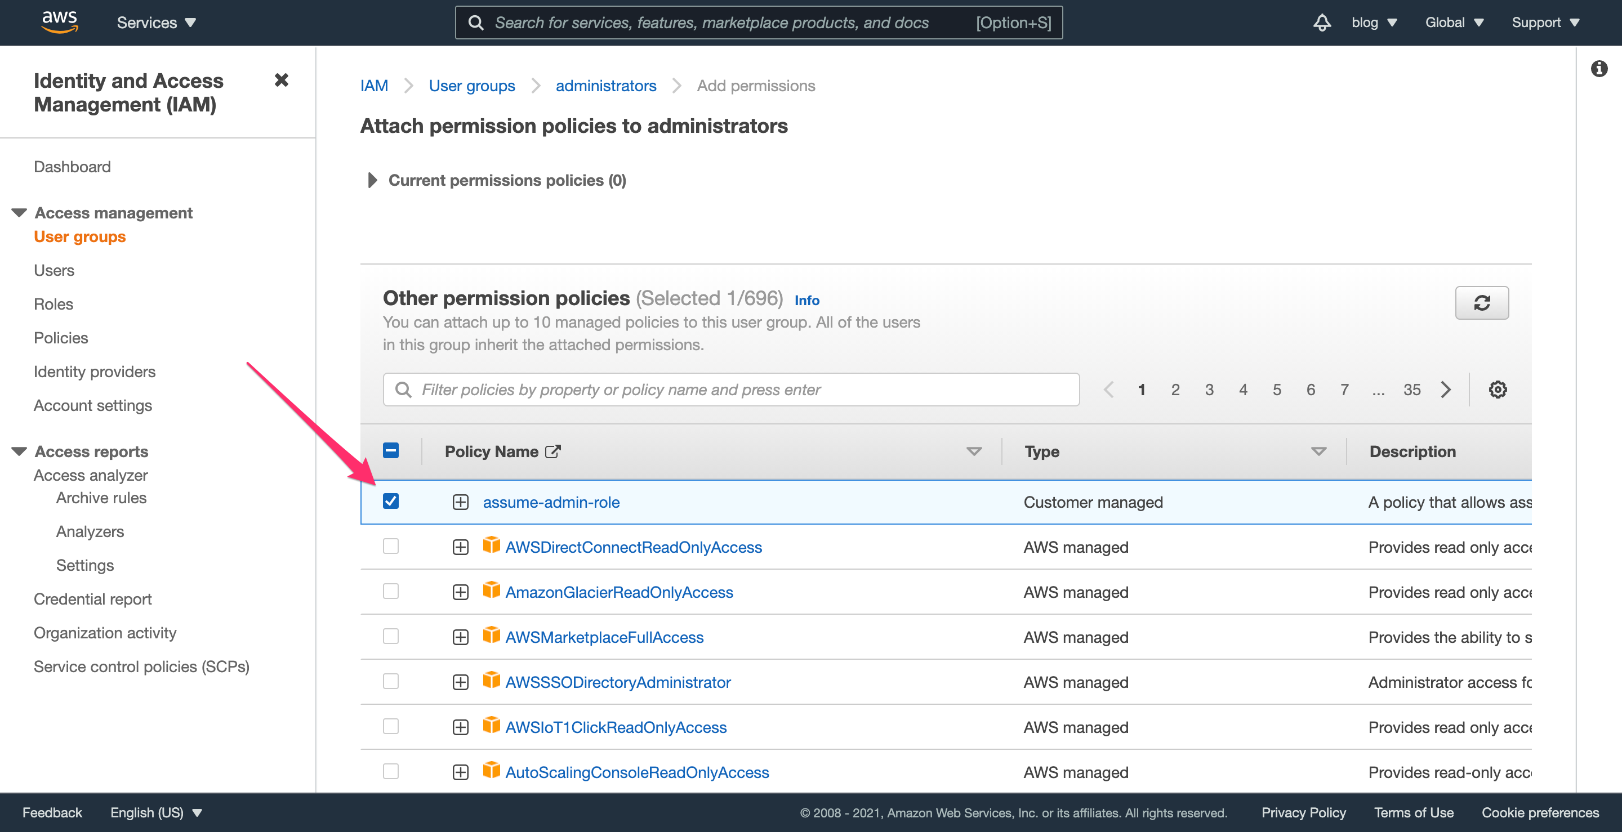Collapse the Access reports section

pos(19,451)
